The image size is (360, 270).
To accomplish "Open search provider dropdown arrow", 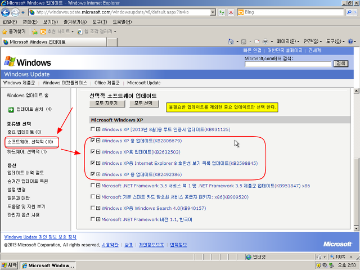I will coord(355,12).
